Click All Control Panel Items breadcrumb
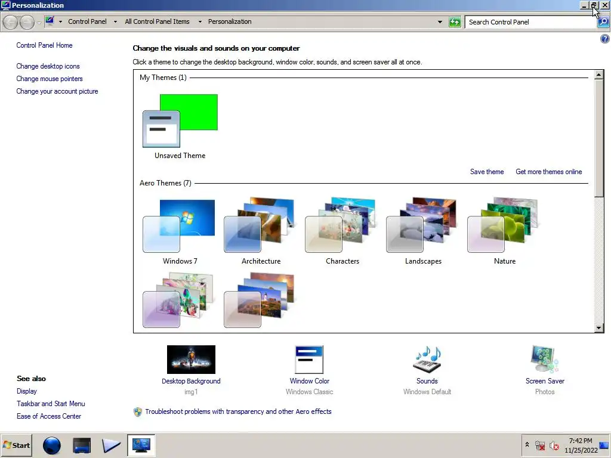 pos(157,22)
